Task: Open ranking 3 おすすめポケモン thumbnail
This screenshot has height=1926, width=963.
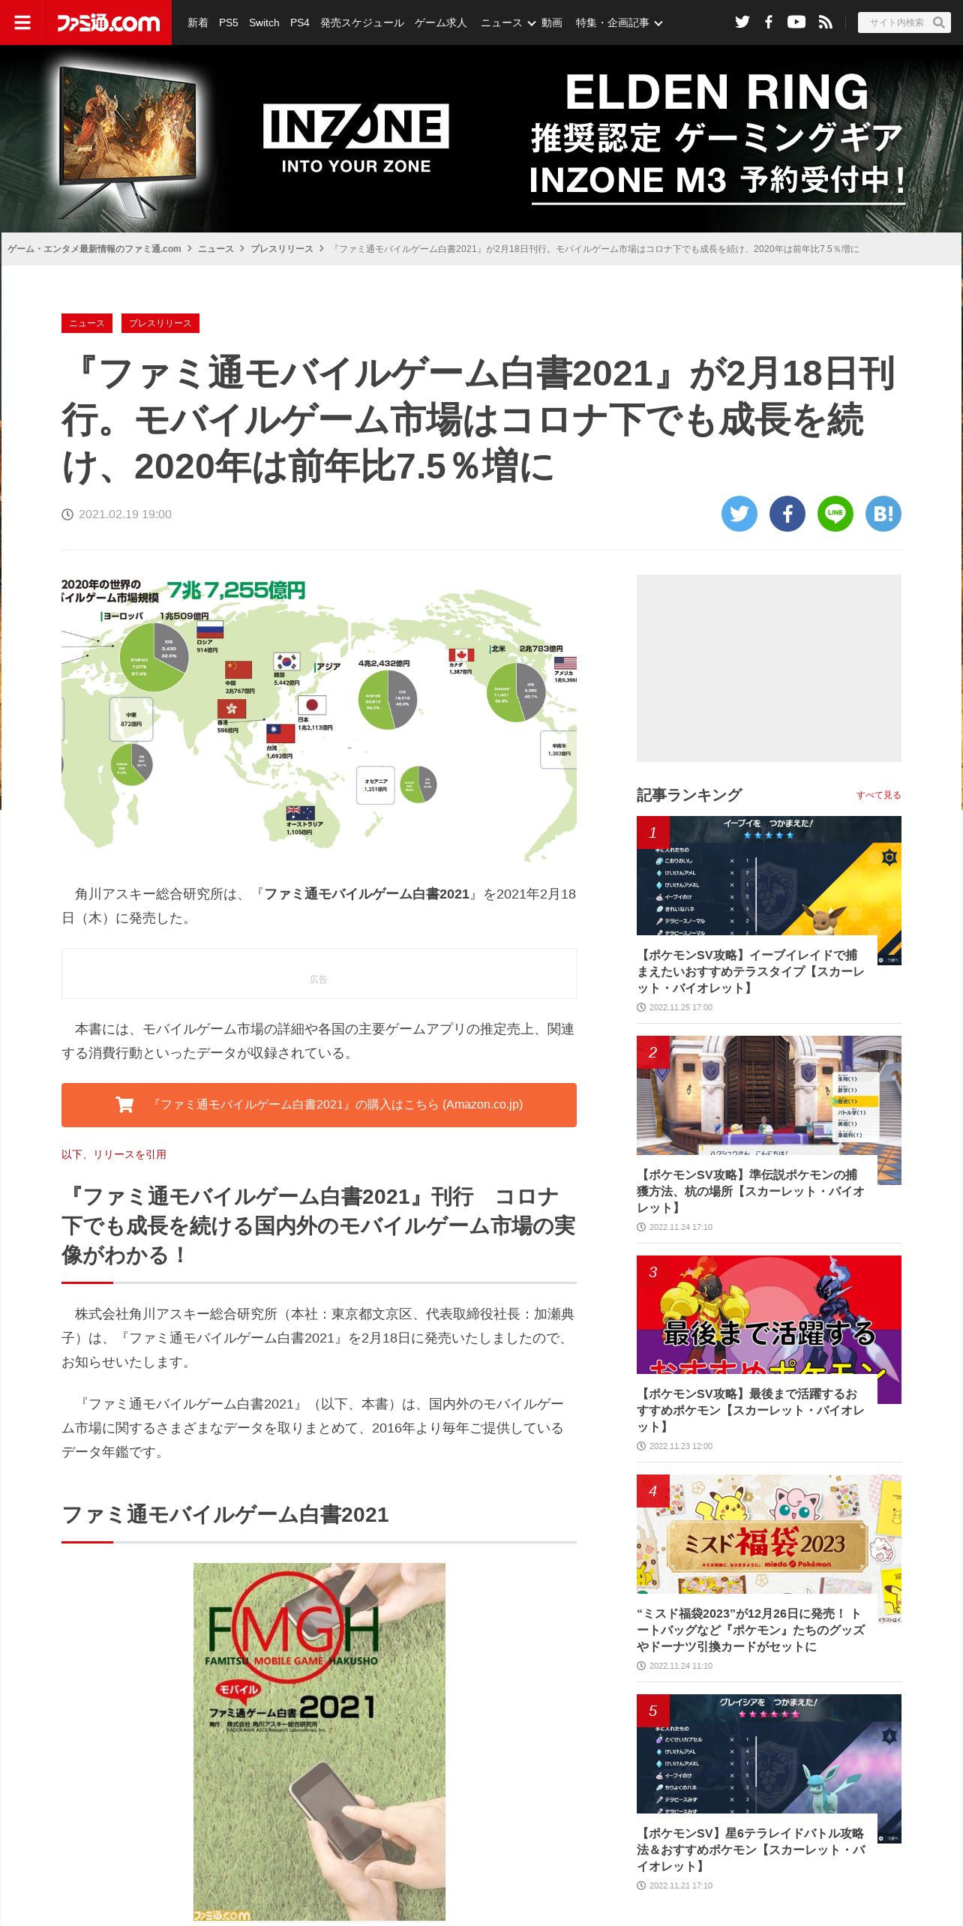Action: [x=769, y=1315]
